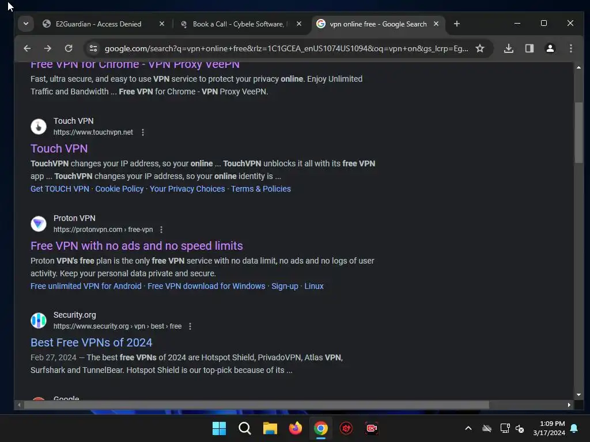Viewport: 590px width, 442px height.
Task: Open Chrome downloads
Action: (x=509, y=48)
